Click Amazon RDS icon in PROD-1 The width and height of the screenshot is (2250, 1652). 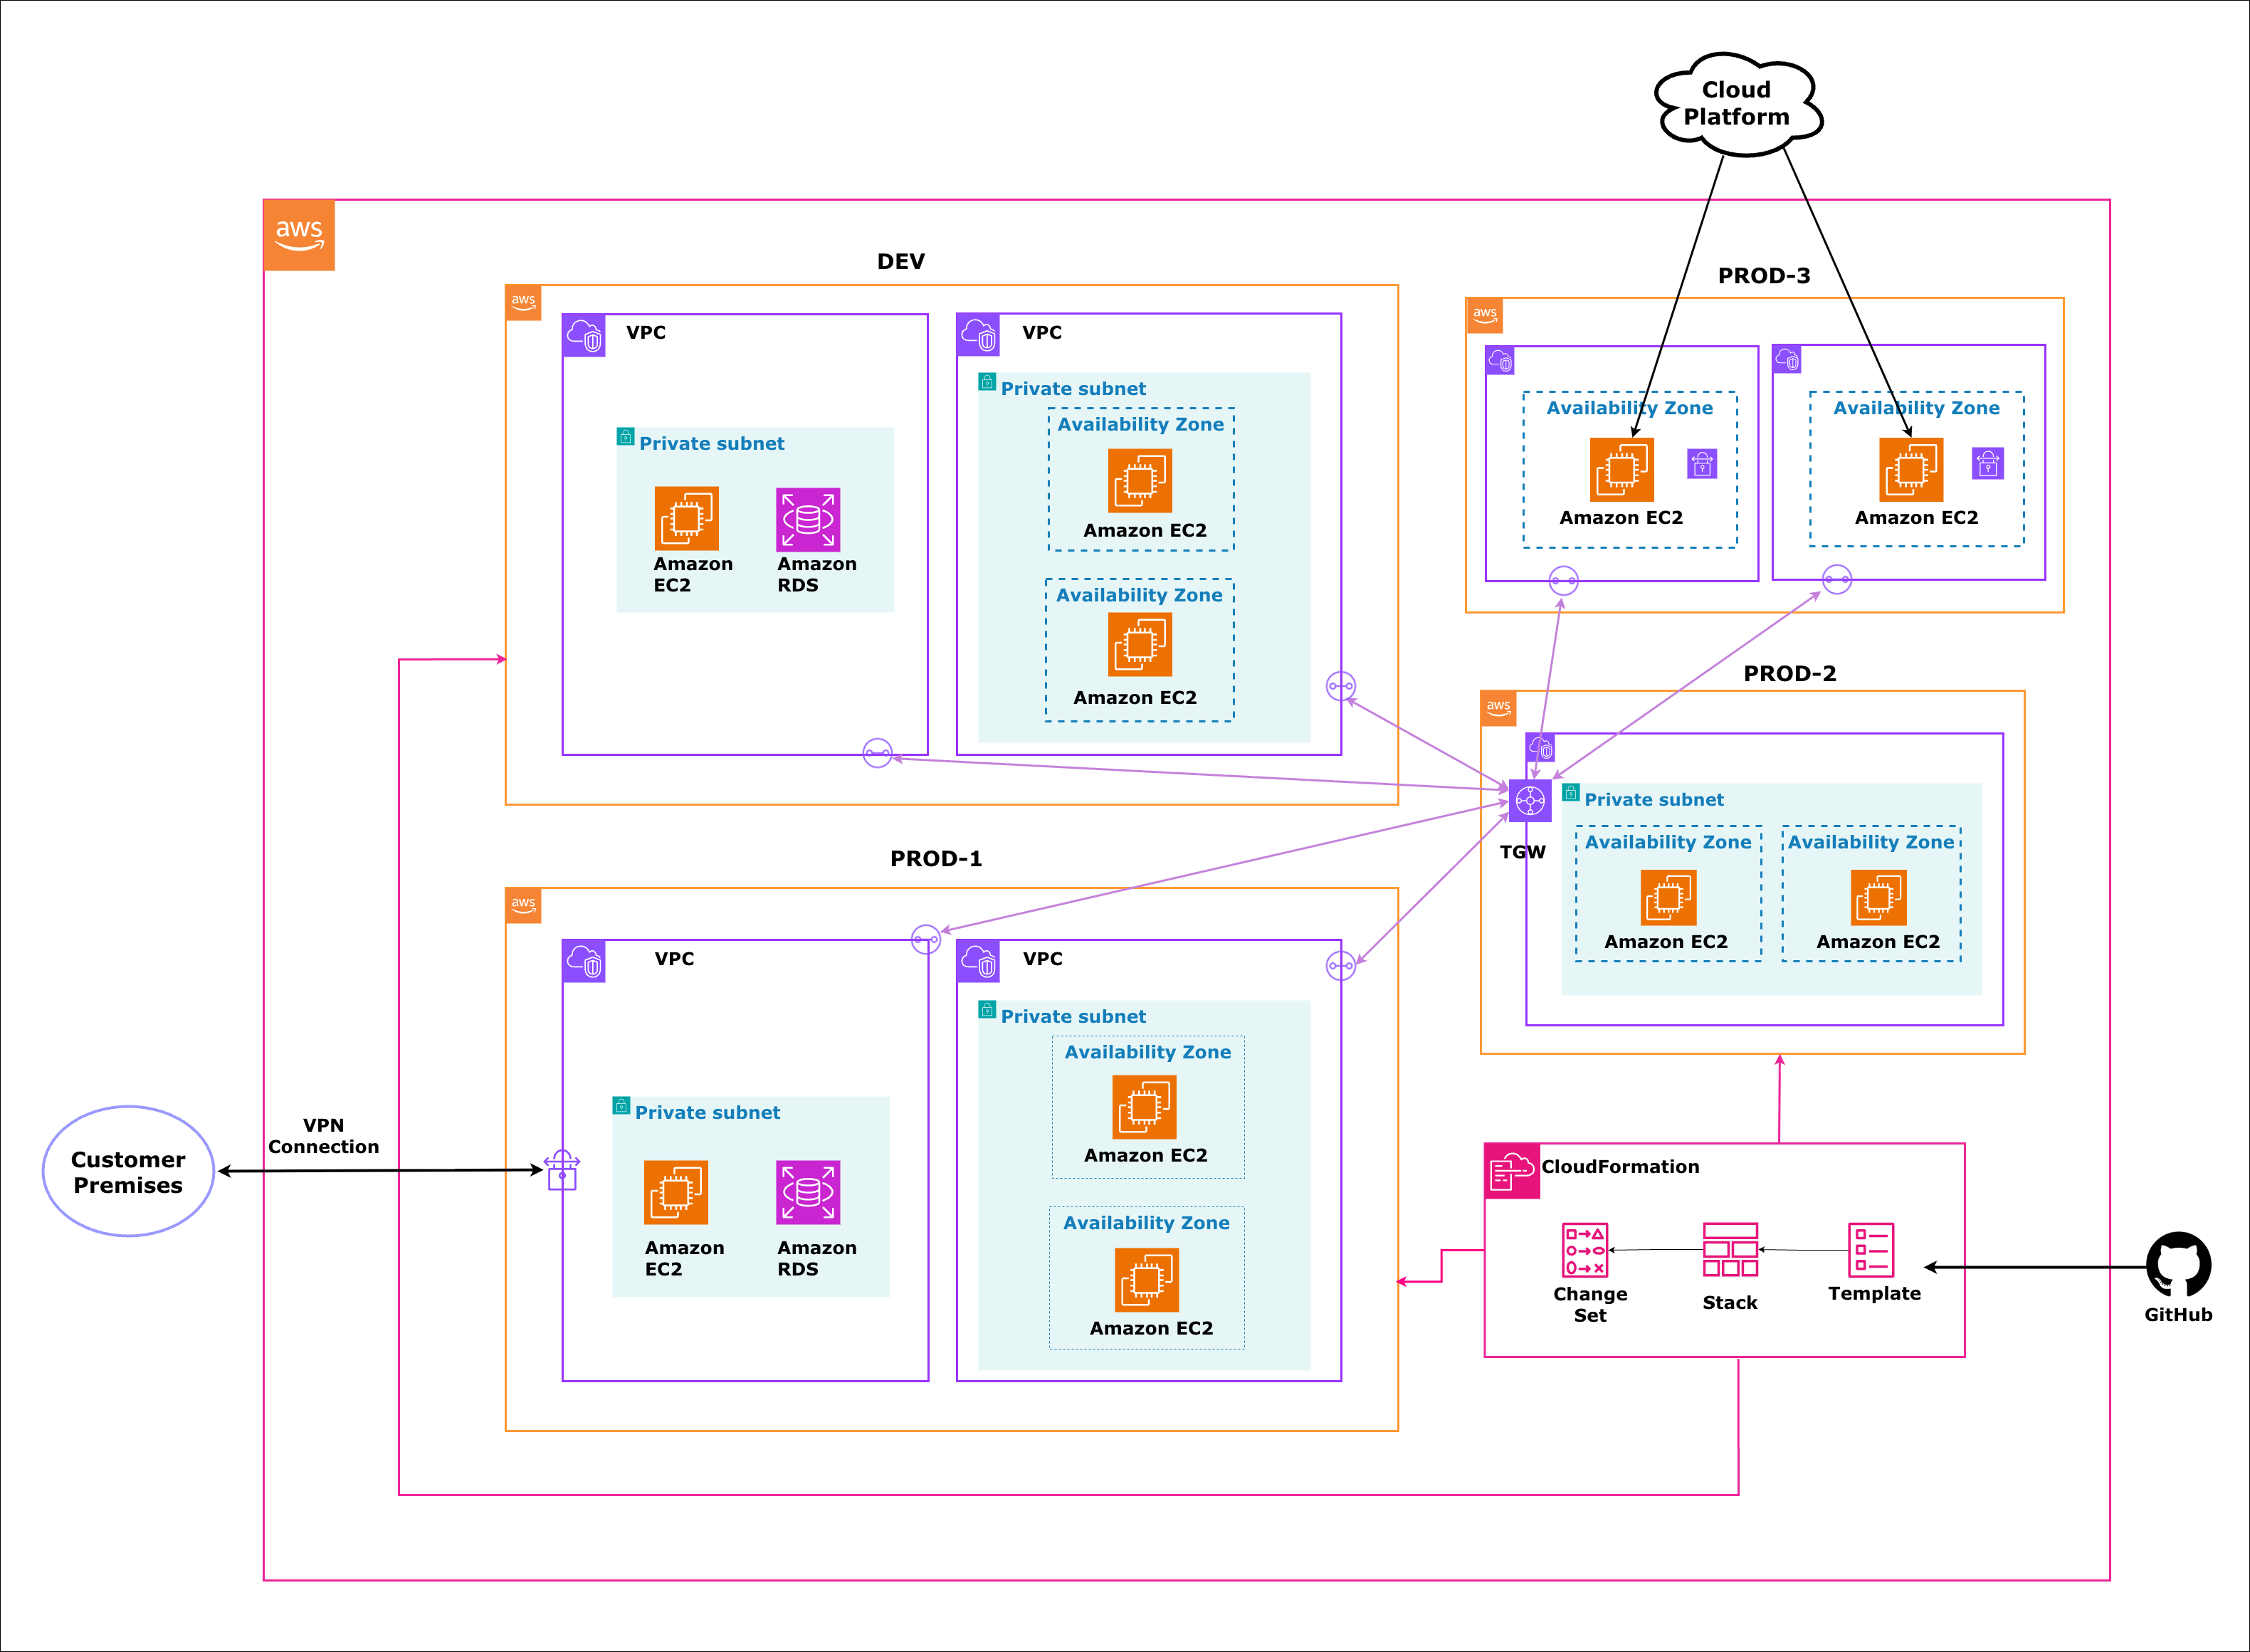tap(808, 1192)
